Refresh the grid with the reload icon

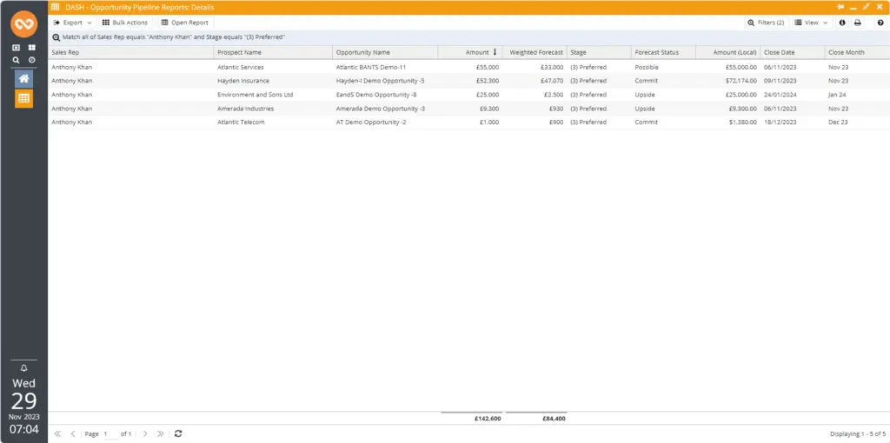178,434
